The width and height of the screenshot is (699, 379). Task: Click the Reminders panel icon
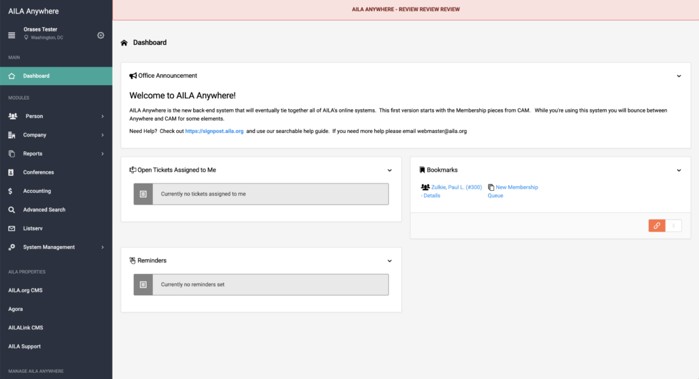[x=132, y=260]
